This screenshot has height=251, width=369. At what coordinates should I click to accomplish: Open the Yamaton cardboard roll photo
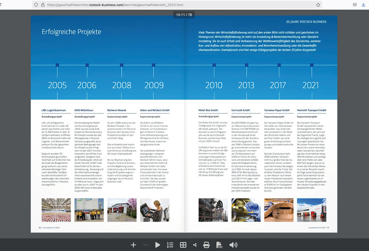[279, 210]
